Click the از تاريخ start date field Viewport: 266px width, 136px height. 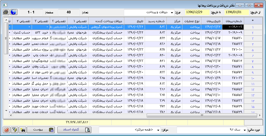click(237, 12)
